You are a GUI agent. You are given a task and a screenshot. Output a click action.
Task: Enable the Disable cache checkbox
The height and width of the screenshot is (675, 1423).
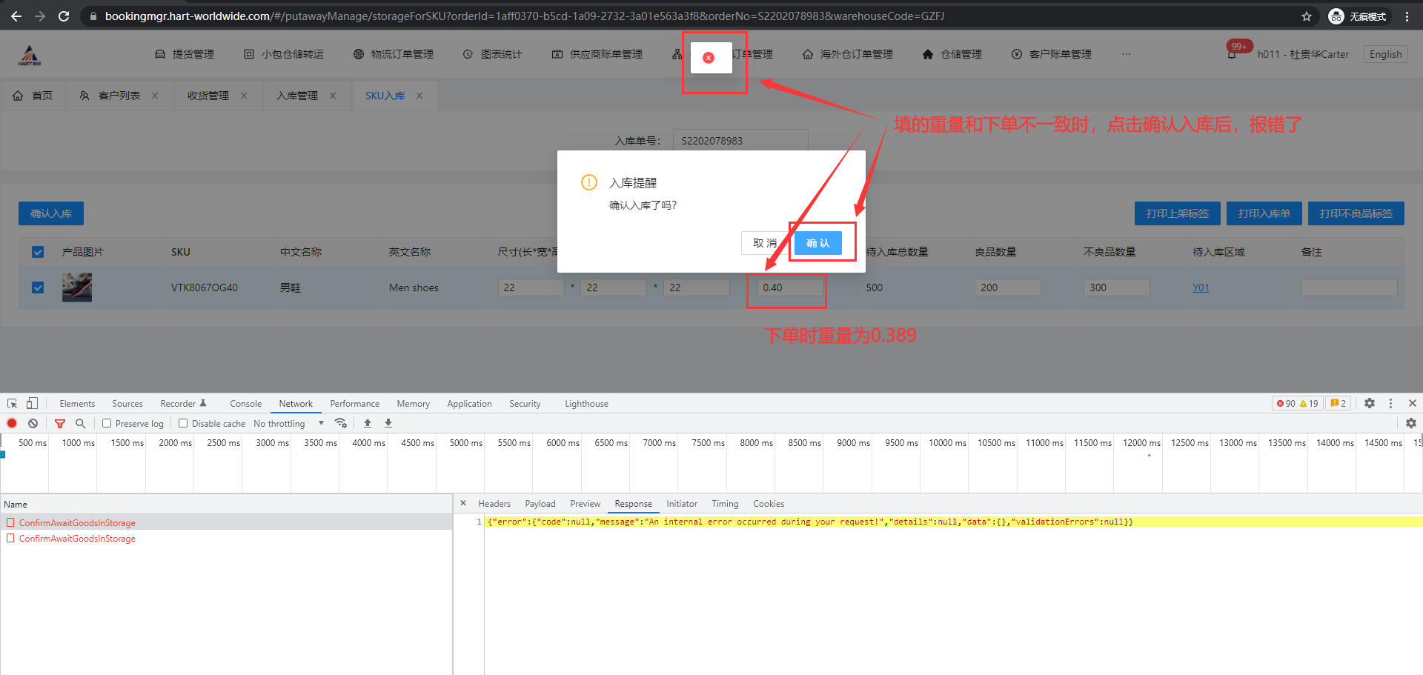183,423
